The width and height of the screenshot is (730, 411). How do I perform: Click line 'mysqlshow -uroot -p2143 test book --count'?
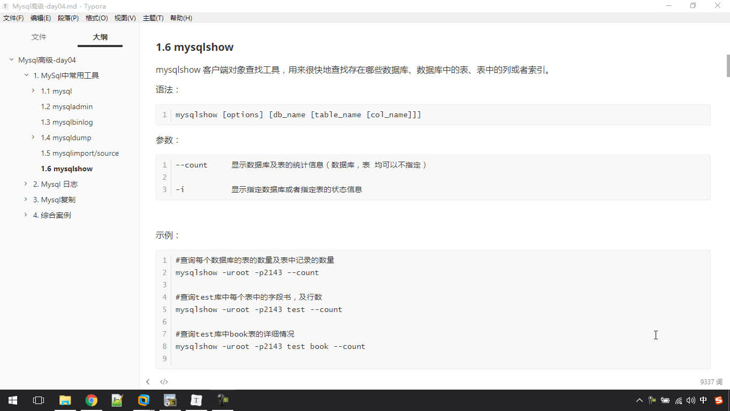270,346
